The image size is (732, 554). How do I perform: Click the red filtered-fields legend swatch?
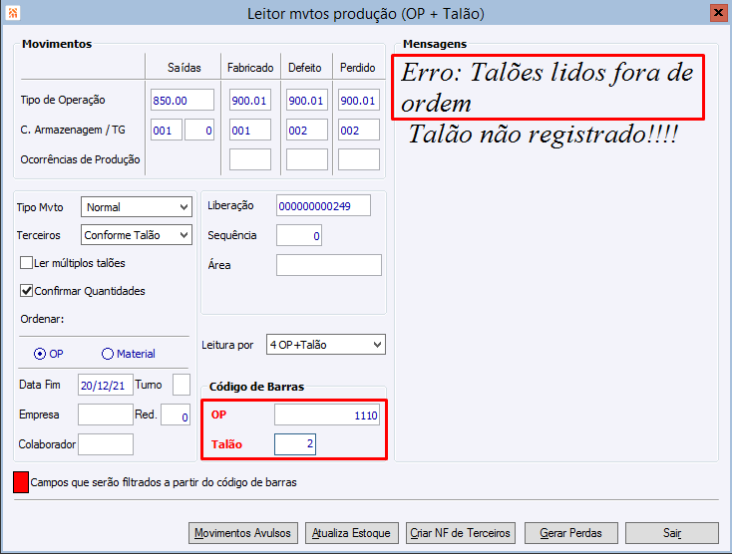coord(21,482)
